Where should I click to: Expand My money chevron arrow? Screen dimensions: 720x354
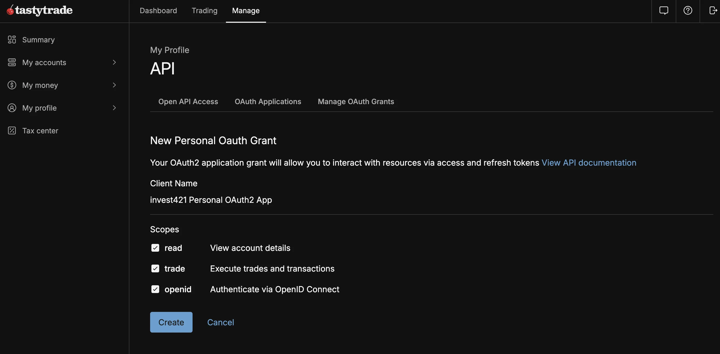[x=114, y=85]
